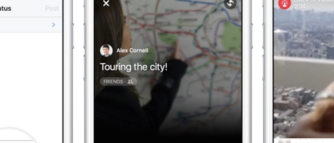The width and height of the screenshot is (334, 143).
Task: Tap the commenter avatar below live video
Action: click(x=284, y=141)
